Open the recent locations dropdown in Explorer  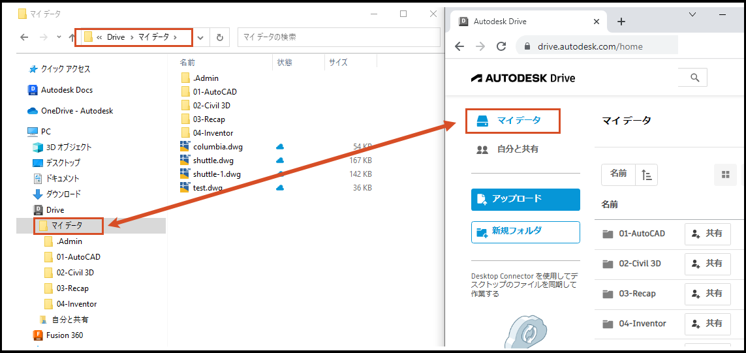pyautogui.click(x=59, y=37)
